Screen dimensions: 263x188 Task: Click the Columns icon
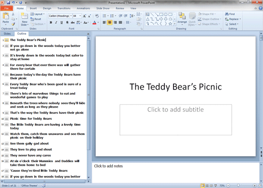(x=128, y=22)
